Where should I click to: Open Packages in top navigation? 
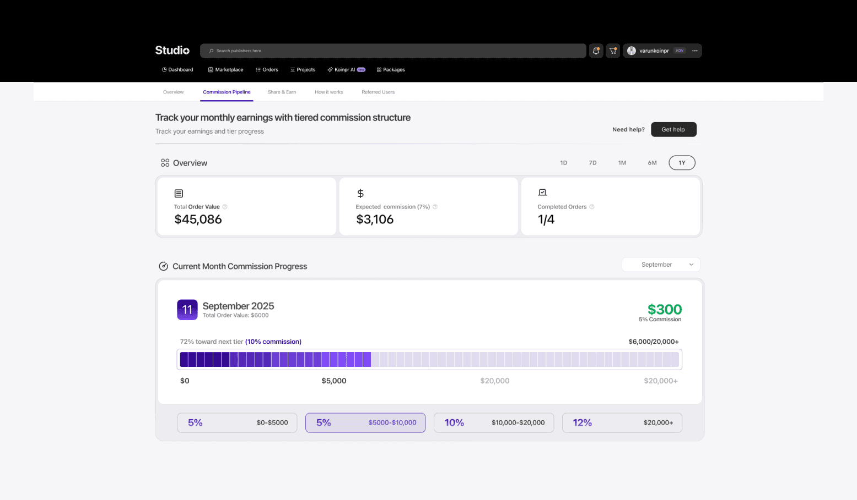tap(391, 70)
